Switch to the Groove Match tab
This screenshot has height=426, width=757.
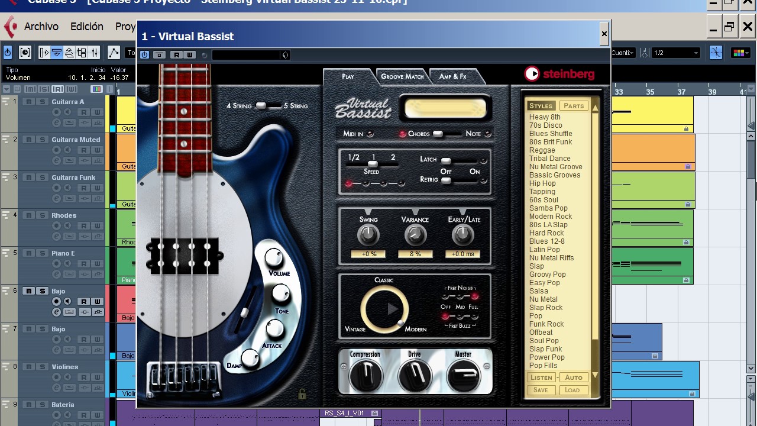point(402,76)
